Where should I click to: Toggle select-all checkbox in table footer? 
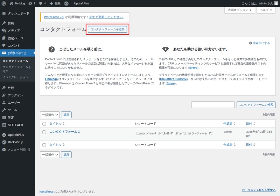pyautogui.click(x=44, y=145)
